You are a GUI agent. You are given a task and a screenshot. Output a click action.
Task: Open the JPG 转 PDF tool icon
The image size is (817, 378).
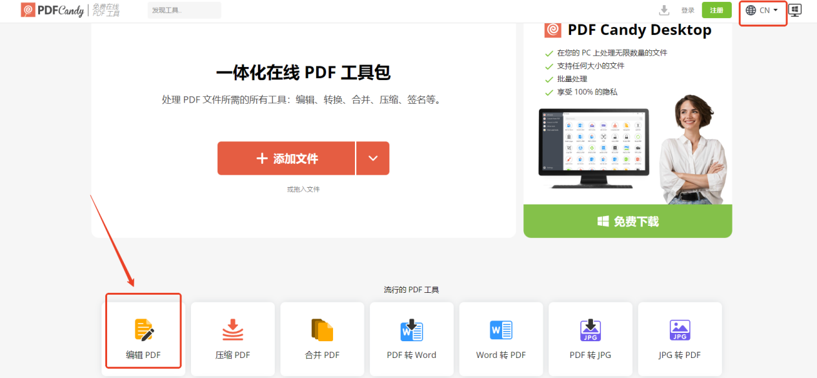(680, 330)
